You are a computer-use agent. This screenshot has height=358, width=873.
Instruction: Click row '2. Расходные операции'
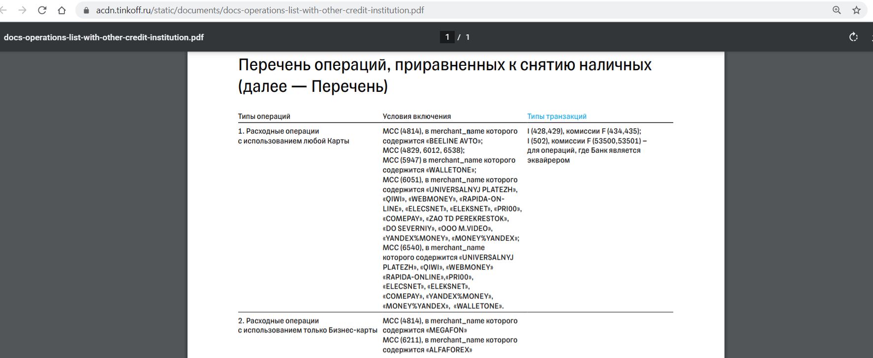(279, 321)
